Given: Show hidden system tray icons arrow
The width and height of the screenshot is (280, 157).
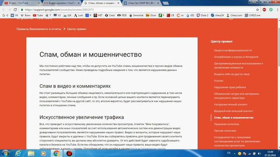Looking at the screenshot, I should (x=234, y=154).
